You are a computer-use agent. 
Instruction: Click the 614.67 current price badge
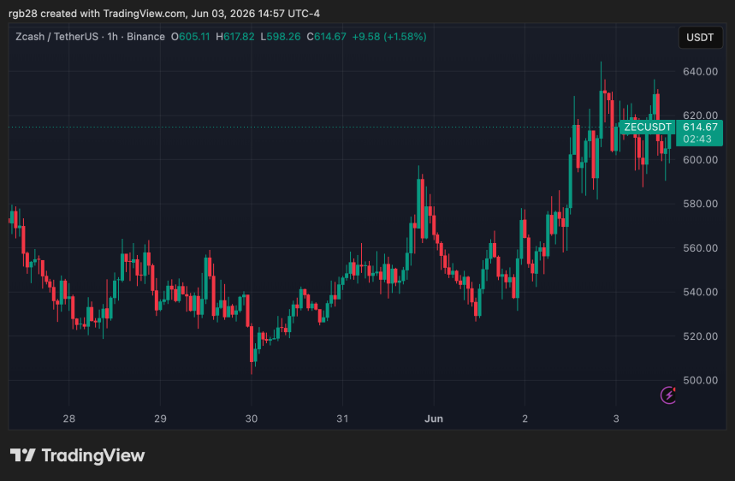[700, 127]
